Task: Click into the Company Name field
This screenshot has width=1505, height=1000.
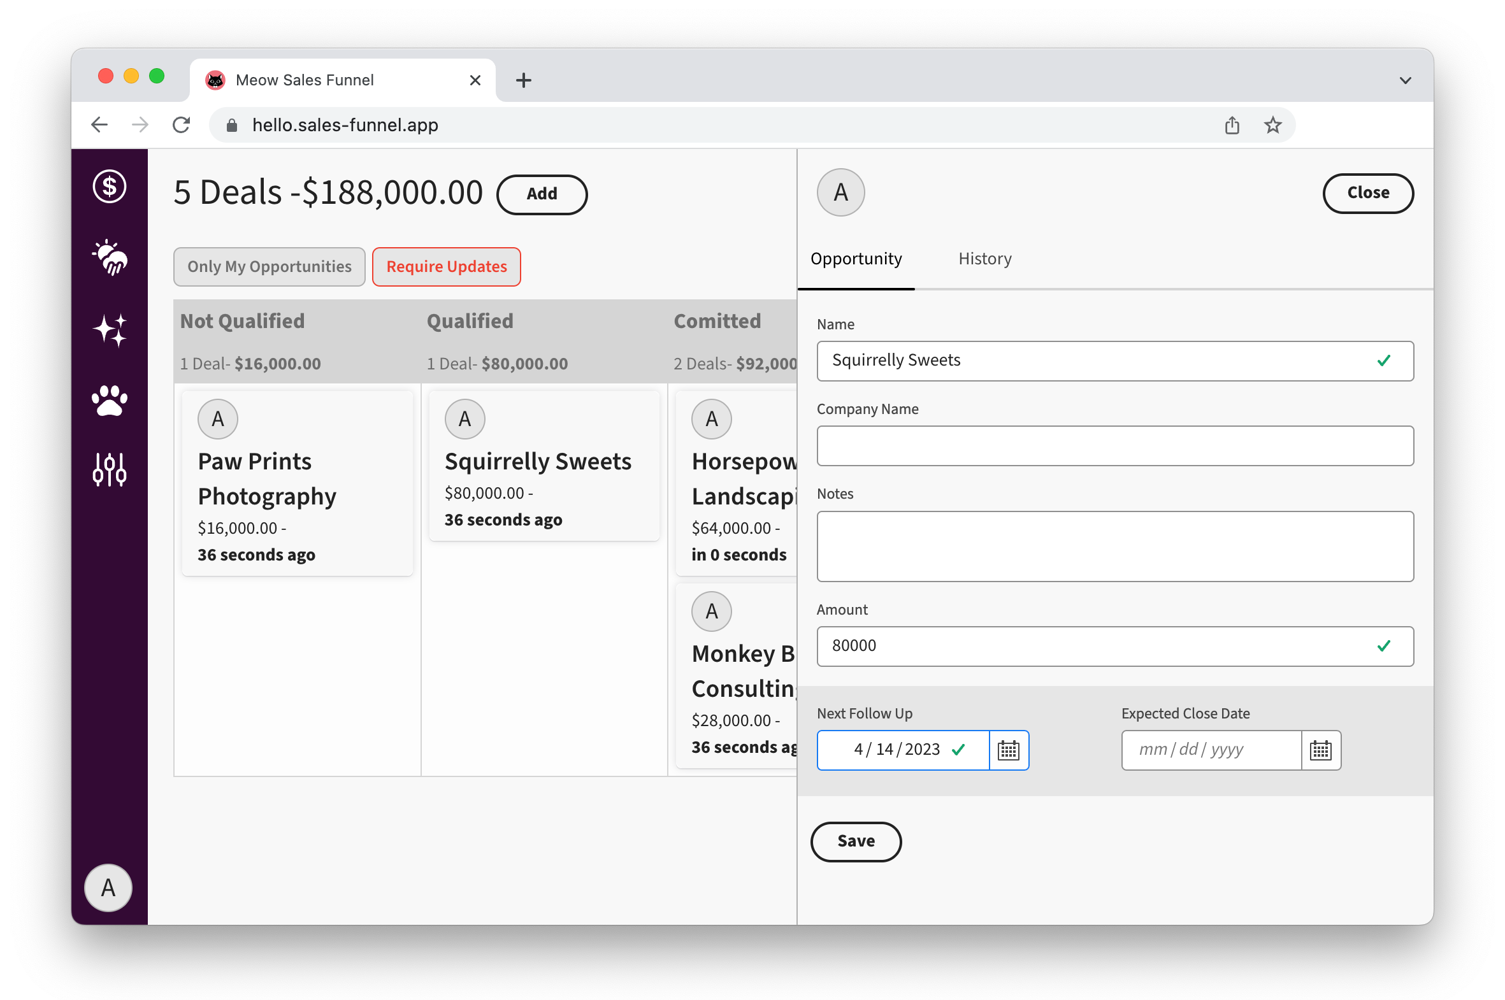Action: 1114,446
